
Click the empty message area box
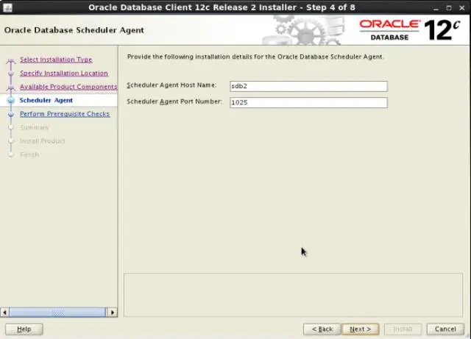[x=293, y=295]
